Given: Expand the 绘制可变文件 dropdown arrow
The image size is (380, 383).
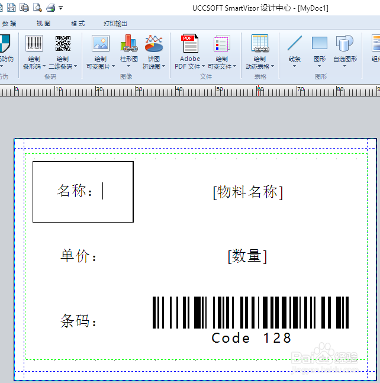Looking at the screenshot, I should [235, 66].
